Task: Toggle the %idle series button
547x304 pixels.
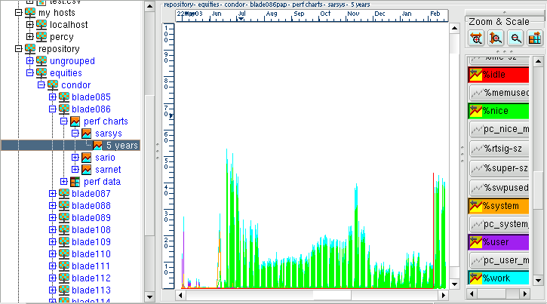Action: [499, 75]
